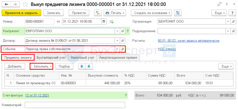Open the Заполнить dropdown button

click(x=42, y=66)
